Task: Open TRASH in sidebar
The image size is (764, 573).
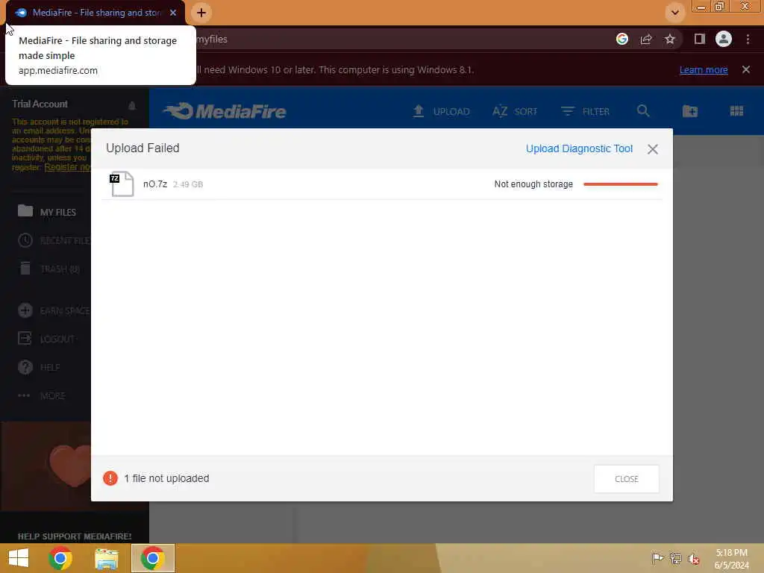Action: point(48,269)
